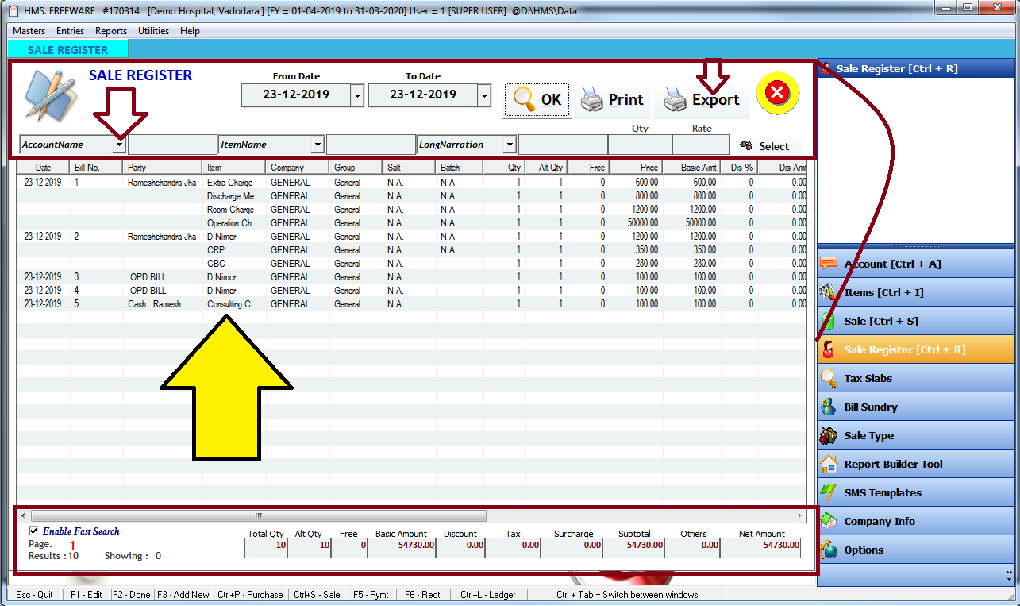Click the Select gear button near filters
The image size is (1020, 606).
(x=766, y=146)
